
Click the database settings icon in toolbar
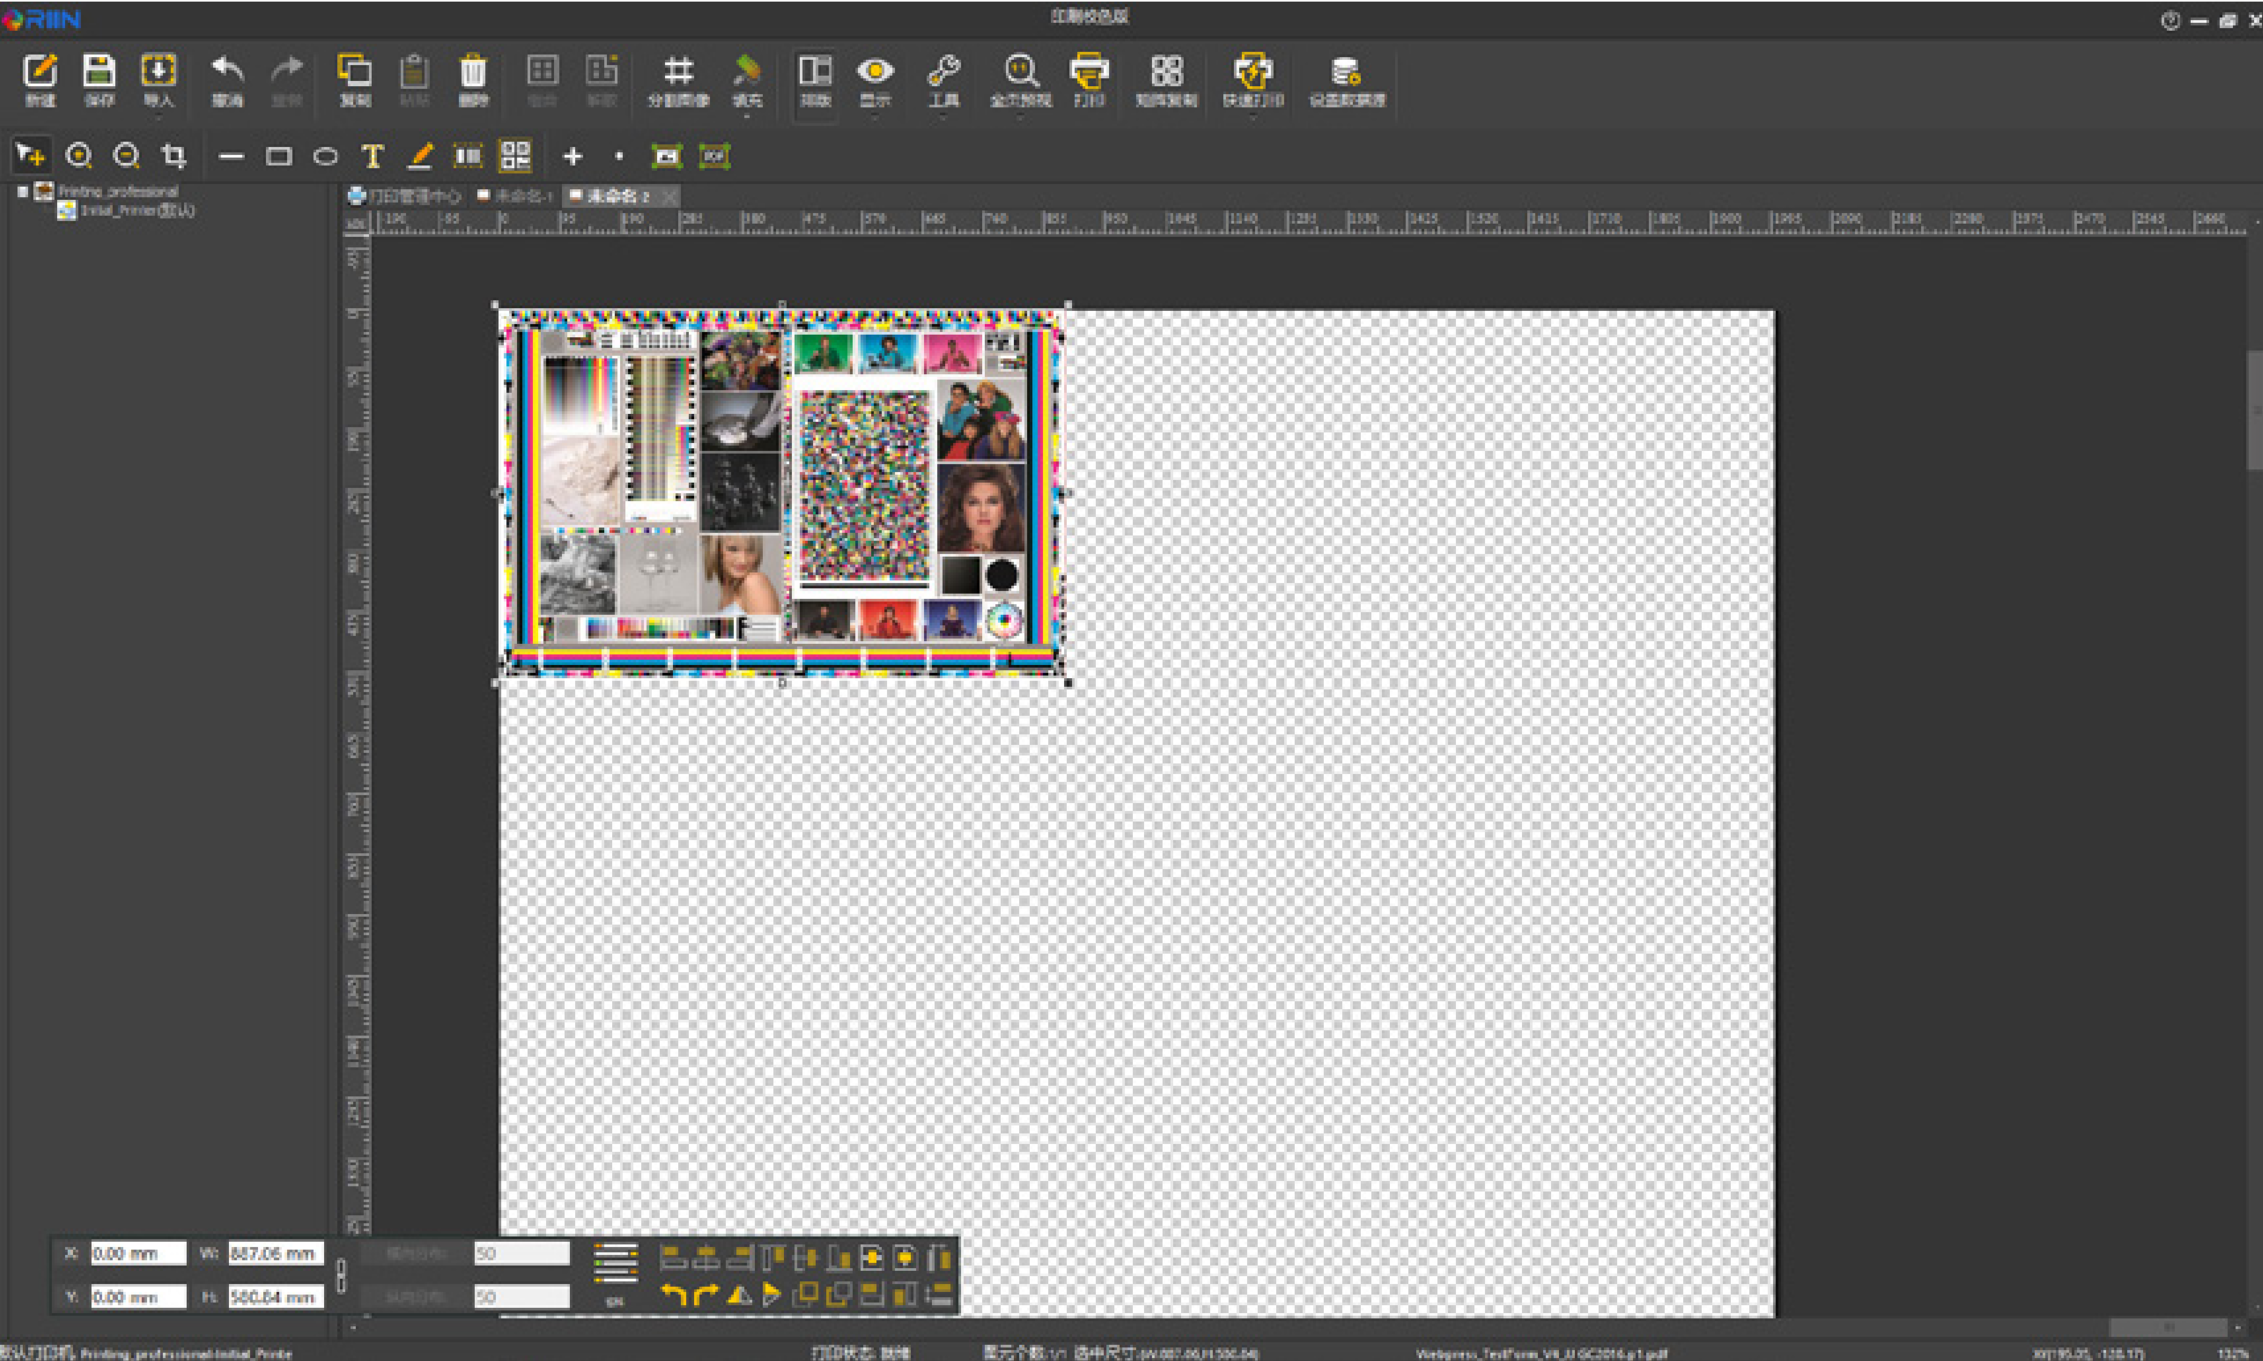1346,71
